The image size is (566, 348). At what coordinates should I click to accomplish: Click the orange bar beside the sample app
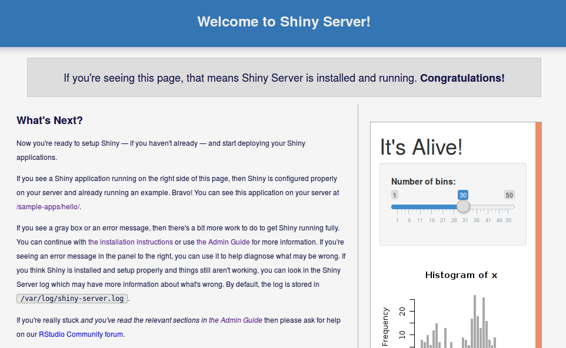click(538, 235)
